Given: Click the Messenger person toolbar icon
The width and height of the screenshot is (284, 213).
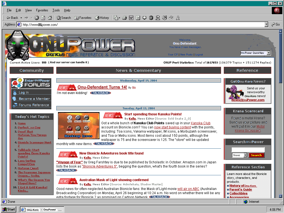Looking at the screenshot, I should click(158, 18).
